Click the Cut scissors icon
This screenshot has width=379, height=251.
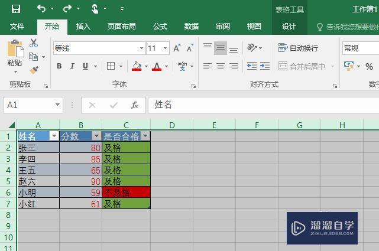[34, 43]
